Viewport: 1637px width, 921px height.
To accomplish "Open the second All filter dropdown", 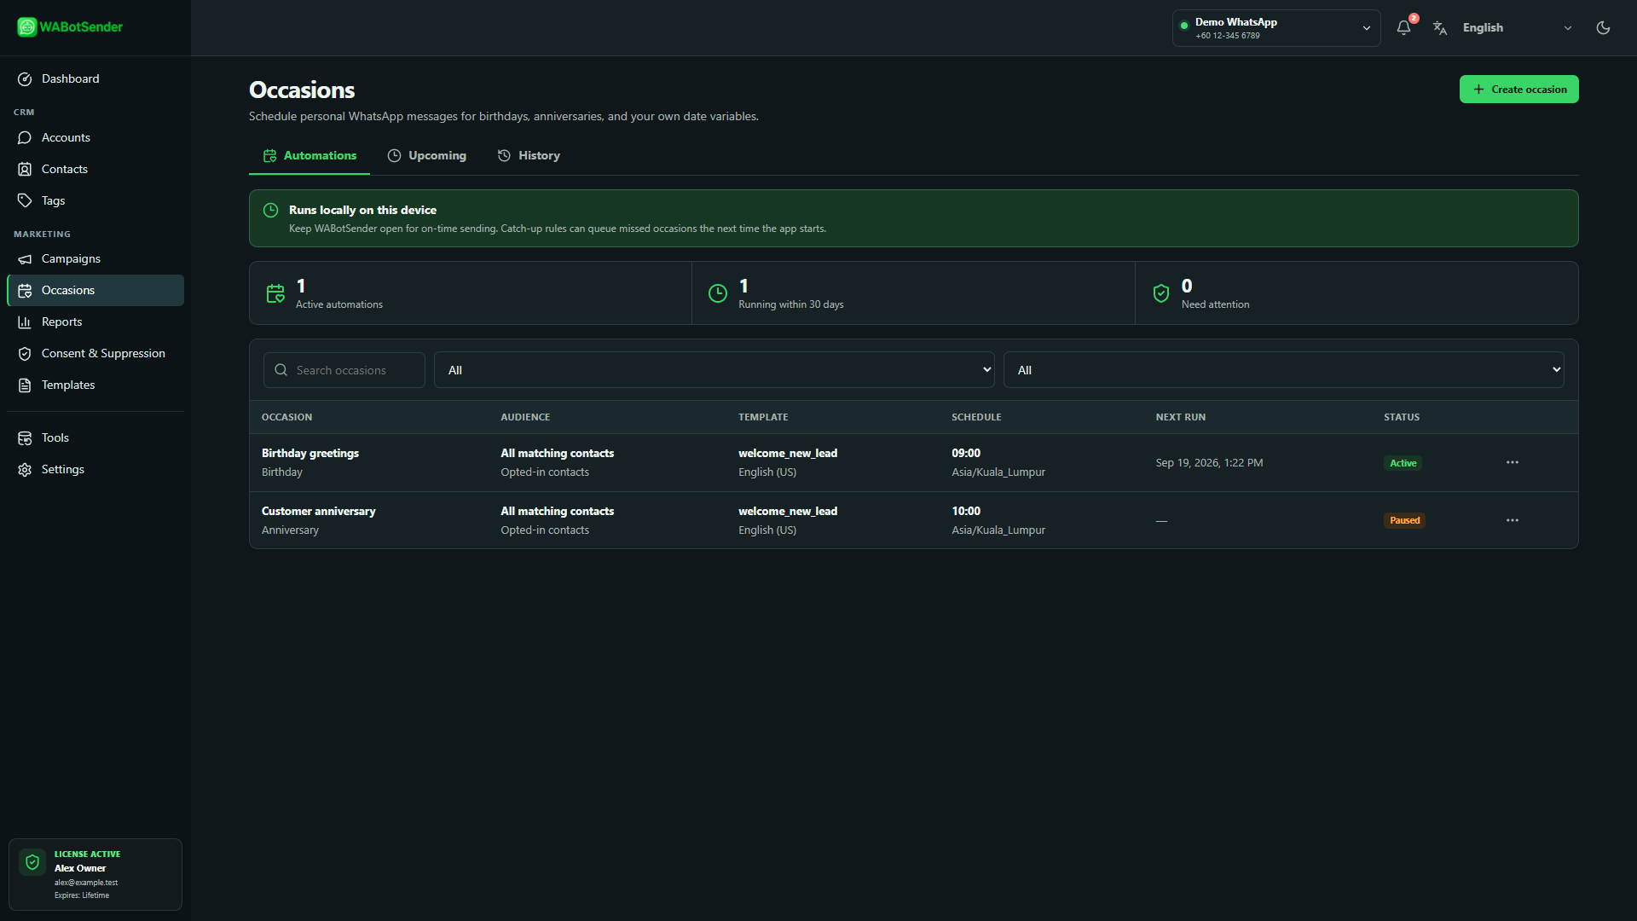I will 1284,370.
